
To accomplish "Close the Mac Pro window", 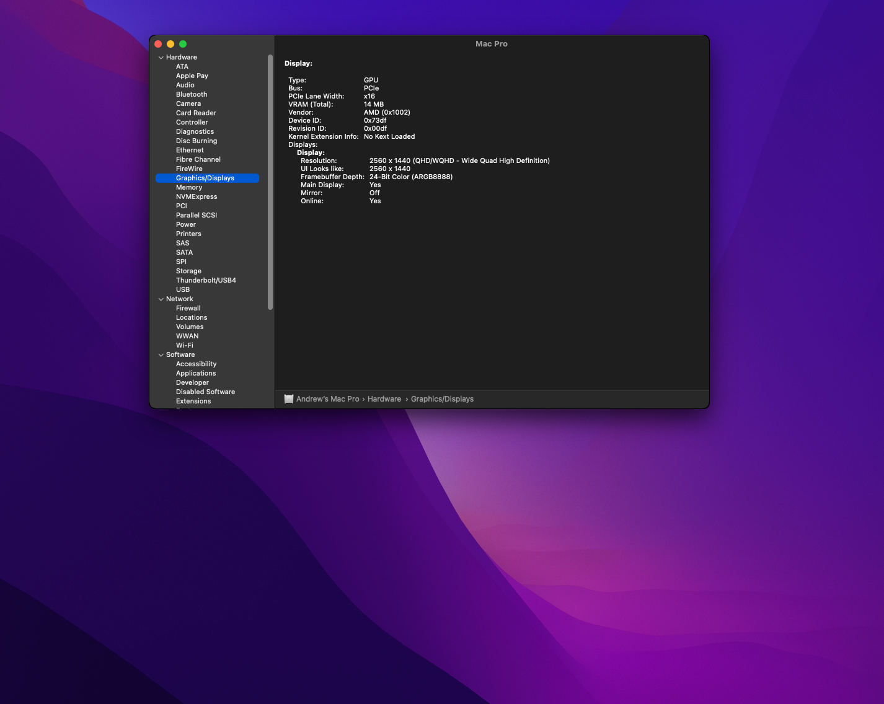I will 158,44.
